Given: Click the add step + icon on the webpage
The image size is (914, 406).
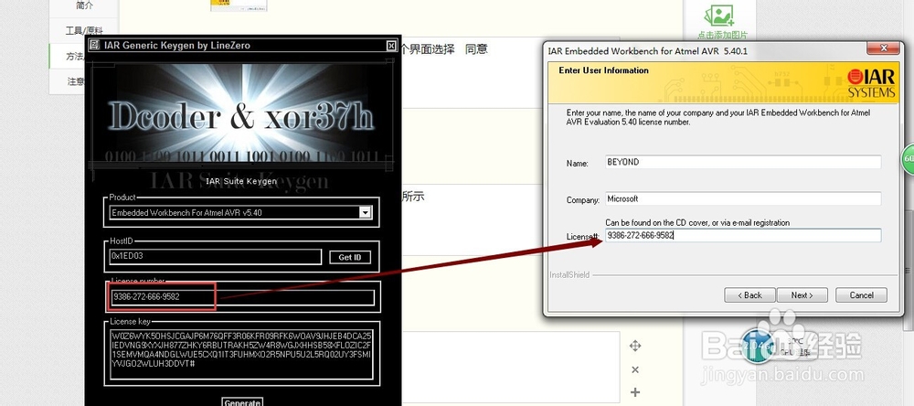Looking at the screenshot, I should (635, 392).
